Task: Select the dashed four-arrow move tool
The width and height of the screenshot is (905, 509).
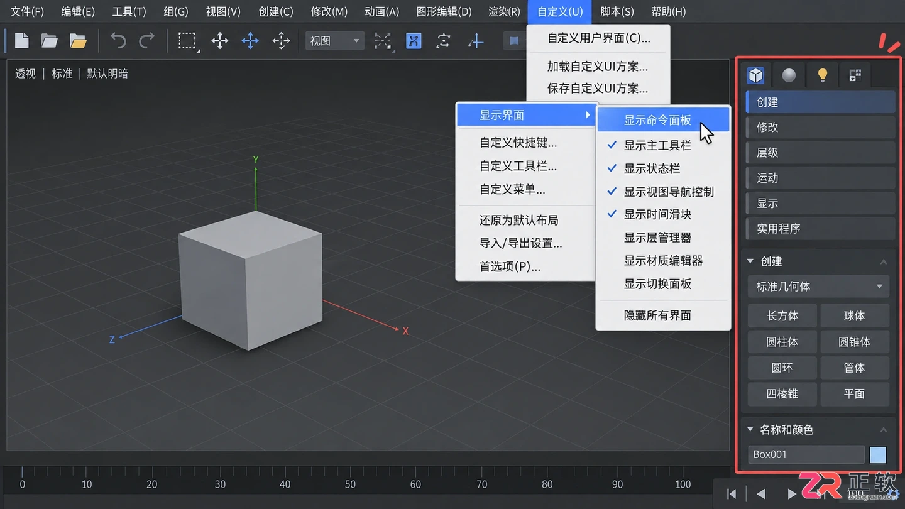Action: click(x=281, y=41)
